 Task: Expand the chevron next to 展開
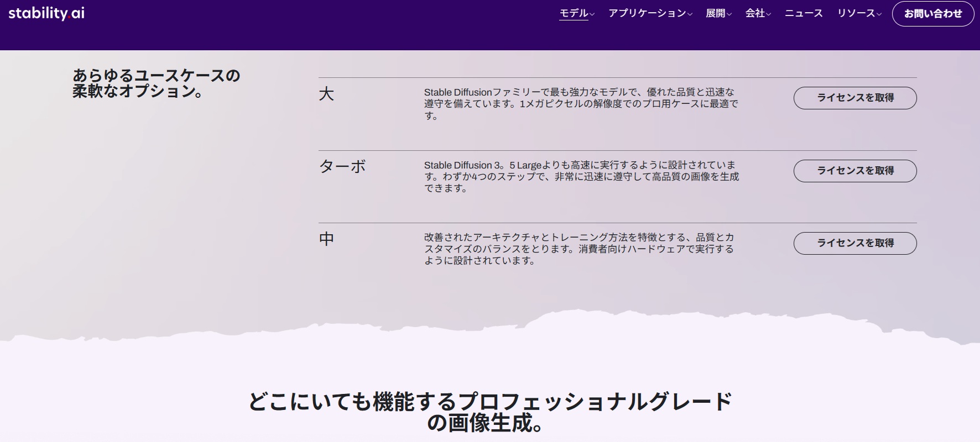tap(729, 14)
